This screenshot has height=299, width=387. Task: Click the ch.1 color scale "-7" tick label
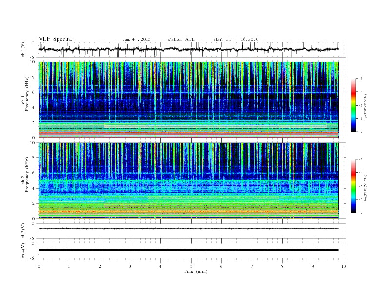pos(361,132)
